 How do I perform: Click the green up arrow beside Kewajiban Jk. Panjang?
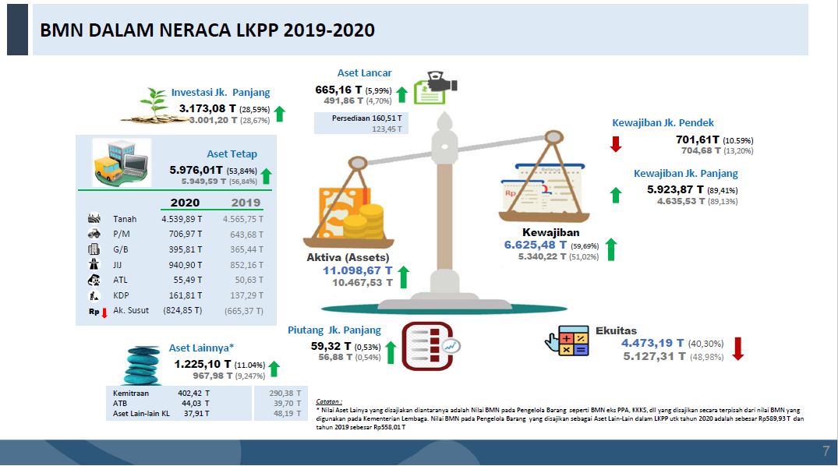click(x=616, y=195)
